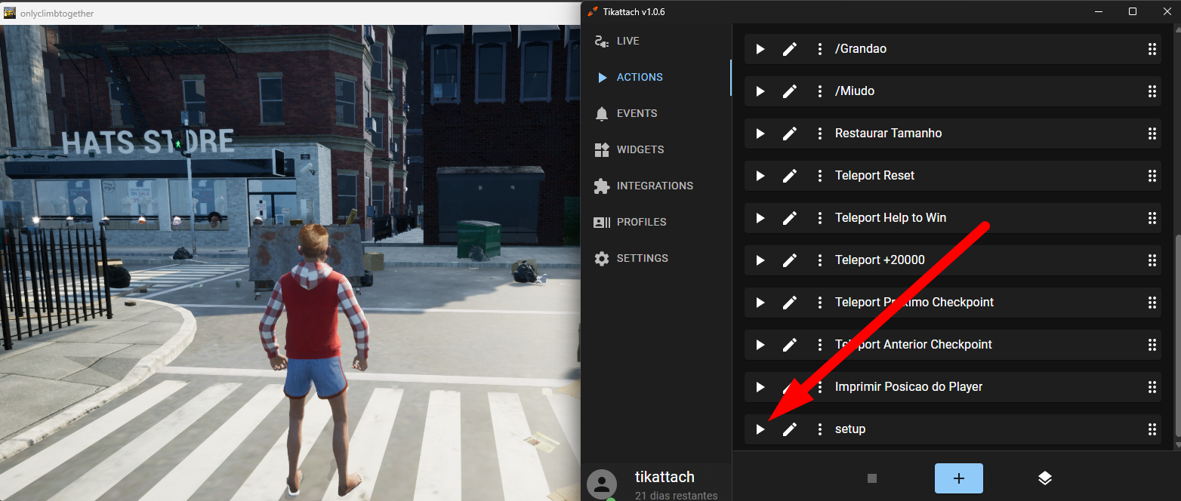The image size is (1181, 501).
Task: Click the drag handle of Teleport Reset
Action: (1152, 176)
